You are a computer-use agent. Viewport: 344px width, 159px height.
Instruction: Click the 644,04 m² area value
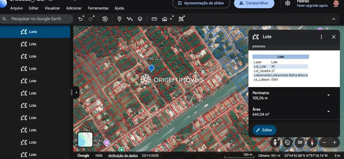tap(261, 114)
